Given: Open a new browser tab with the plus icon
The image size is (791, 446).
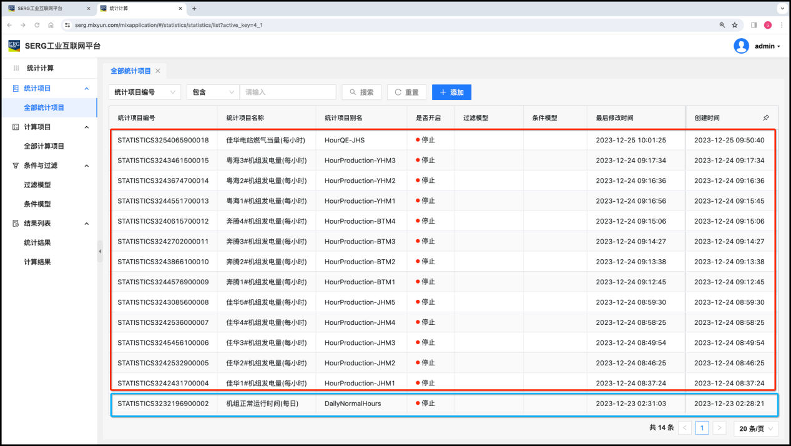Looking at the screenshot, I should click(x=194, y=9).
